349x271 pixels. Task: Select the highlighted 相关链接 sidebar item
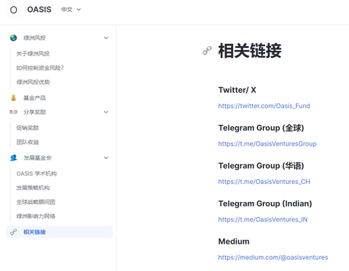(x=60, y=232)
